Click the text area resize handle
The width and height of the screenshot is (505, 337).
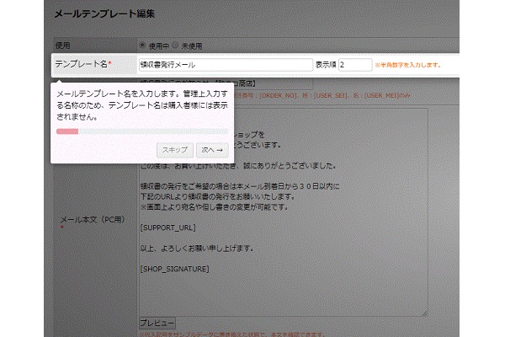tap(425, 313)
